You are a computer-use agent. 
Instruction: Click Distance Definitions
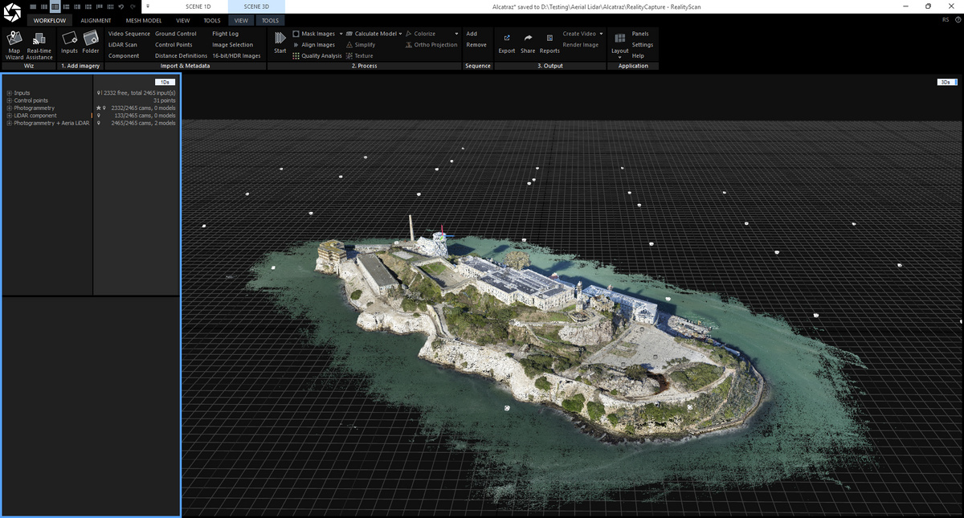click(x=181, y=56)
